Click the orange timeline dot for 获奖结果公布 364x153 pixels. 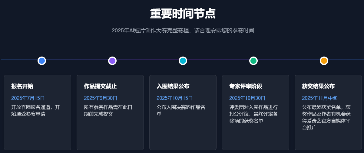[324, 61]
